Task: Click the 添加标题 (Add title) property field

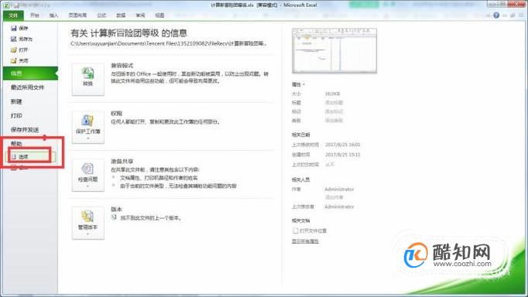Action: 334,103
